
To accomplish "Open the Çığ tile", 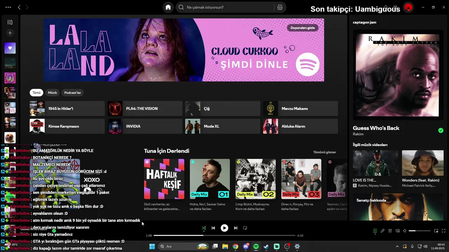I will 222,108.
